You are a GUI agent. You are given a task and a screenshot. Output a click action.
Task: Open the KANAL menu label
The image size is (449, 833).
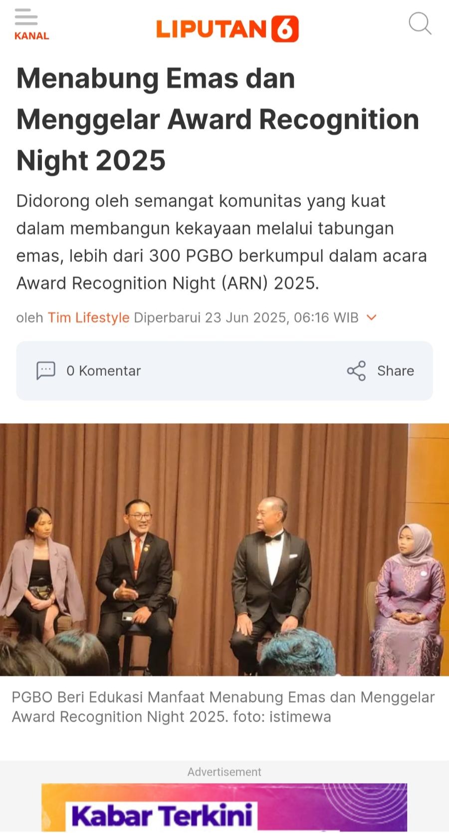tap(31, 36)
